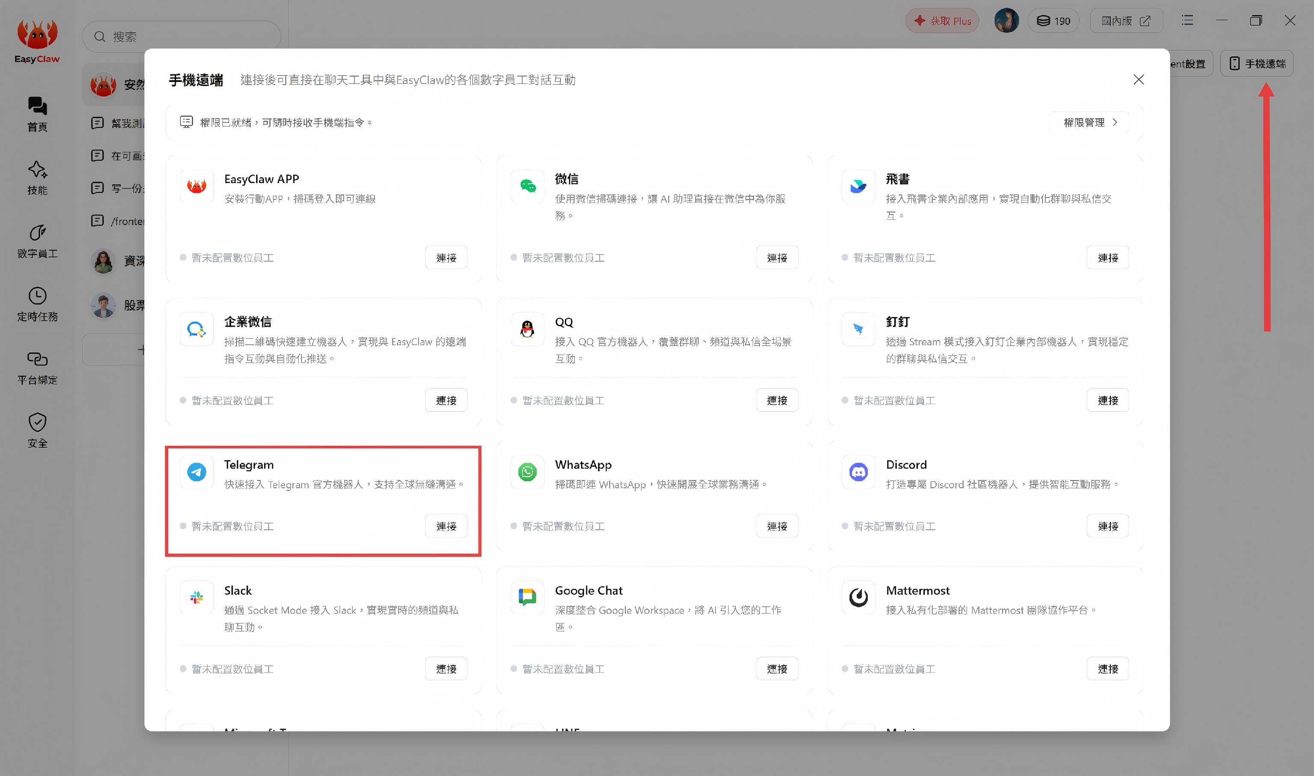Open 安全 security section
The image size is (1314, 776).
click(37, 431)
